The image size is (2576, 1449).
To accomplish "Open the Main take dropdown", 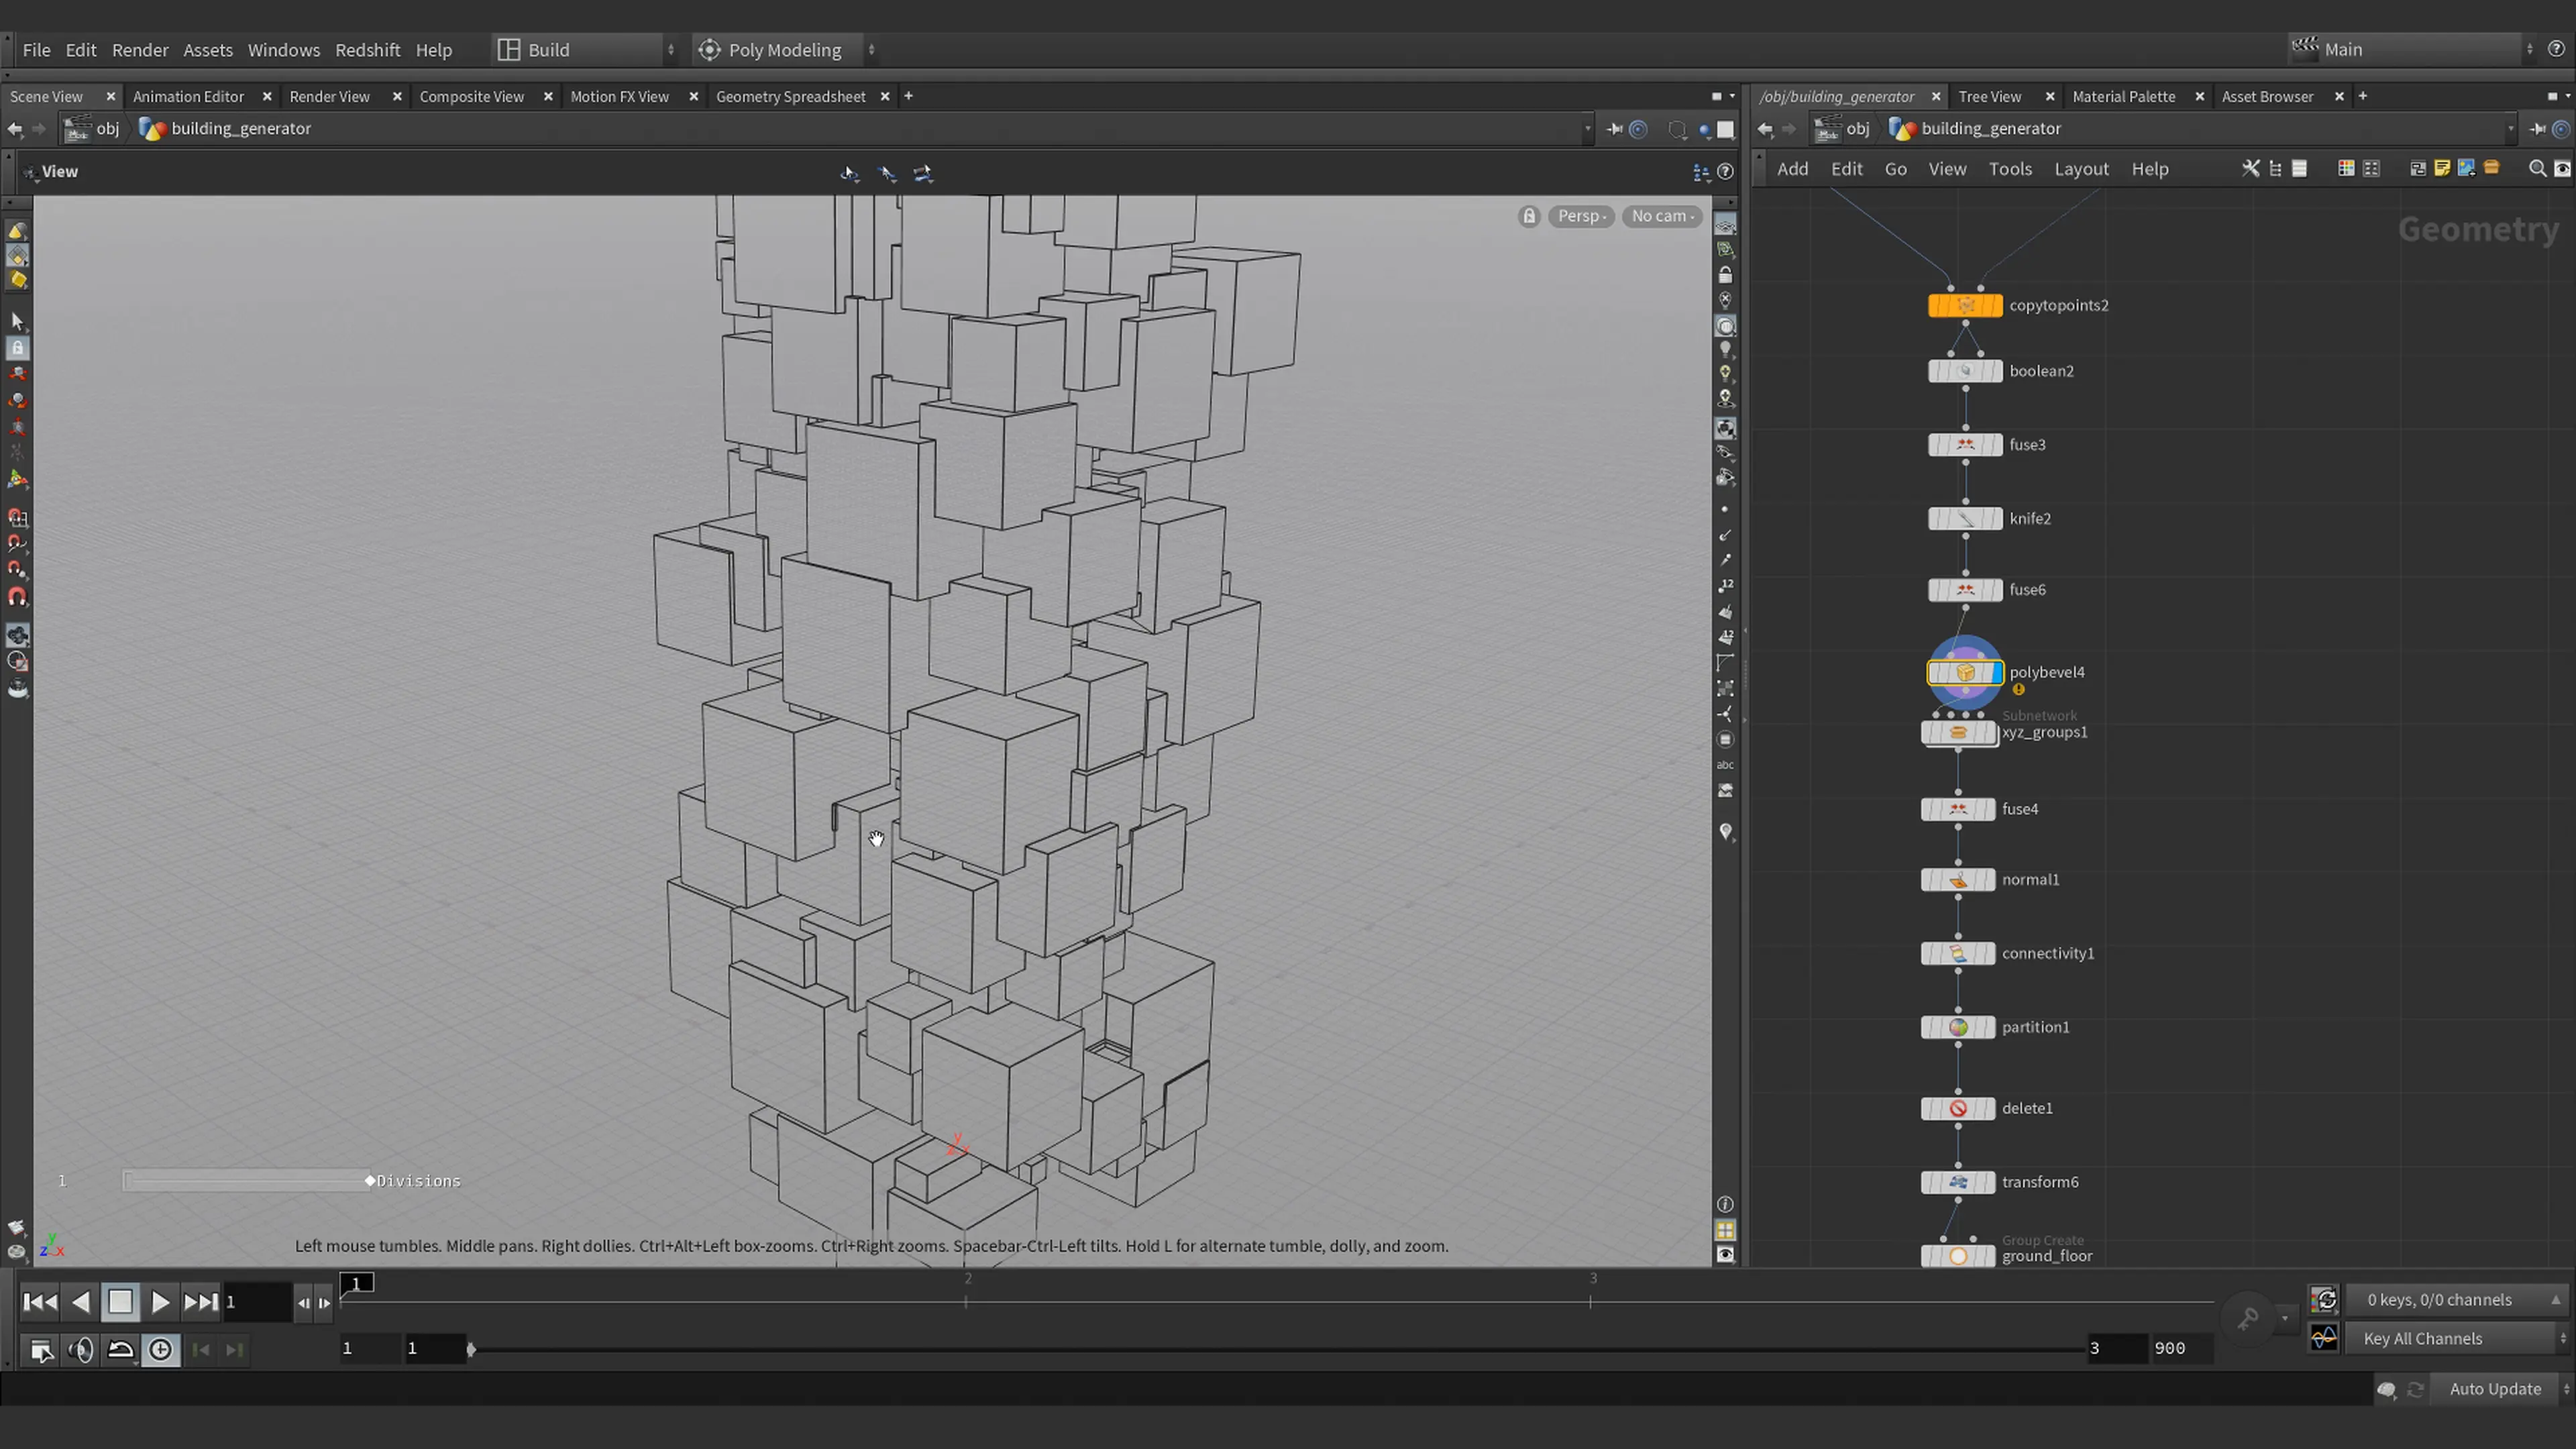I will point(2411,49).
